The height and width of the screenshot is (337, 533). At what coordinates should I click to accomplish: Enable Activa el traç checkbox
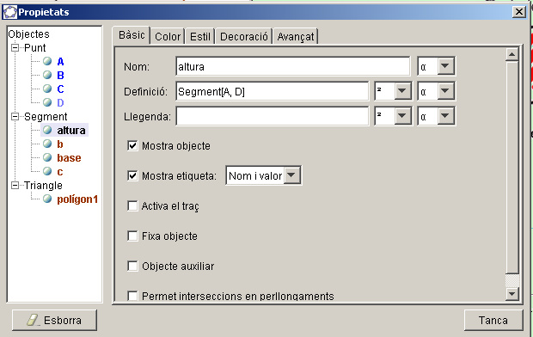[x=132, y=205]
